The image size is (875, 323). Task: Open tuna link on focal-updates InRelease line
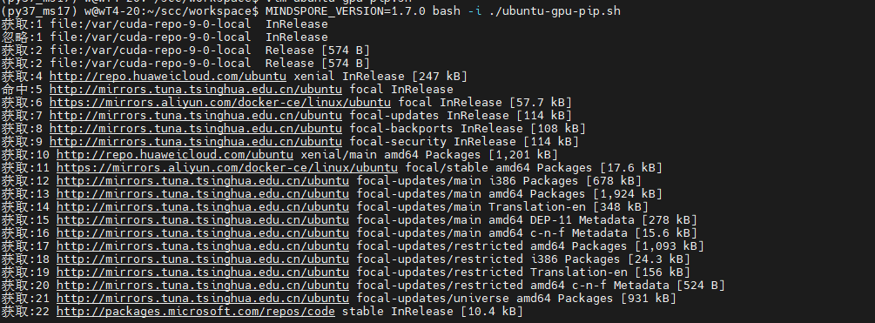click(x=196, y=116)
